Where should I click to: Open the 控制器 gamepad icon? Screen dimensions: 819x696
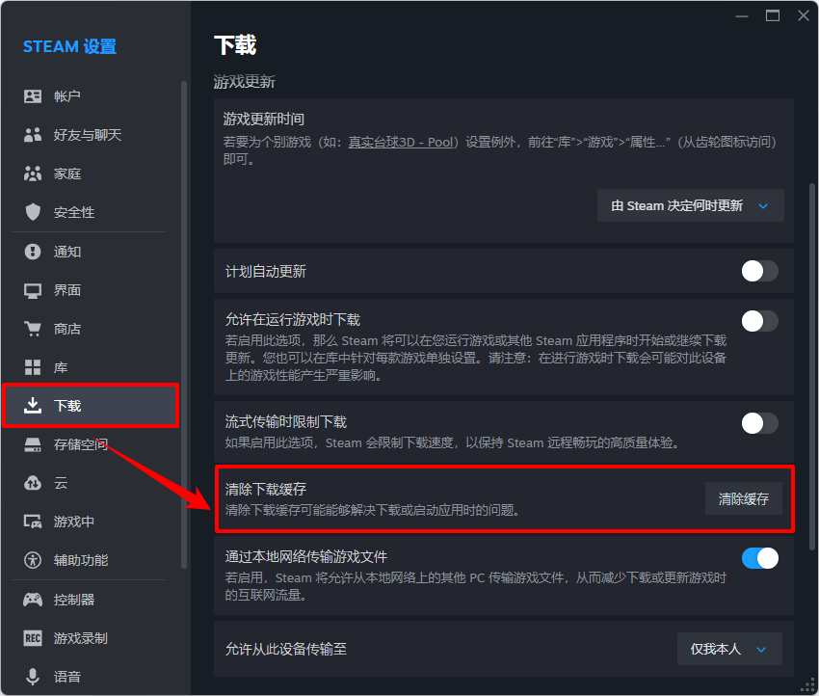[x=33, y=600]
